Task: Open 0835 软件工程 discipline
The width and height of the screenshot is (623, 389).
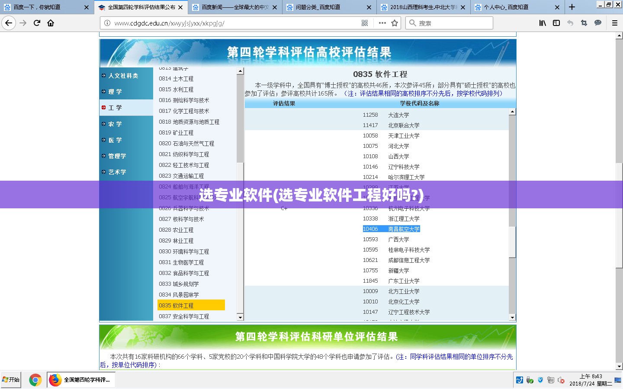Action: pos(191,305)
